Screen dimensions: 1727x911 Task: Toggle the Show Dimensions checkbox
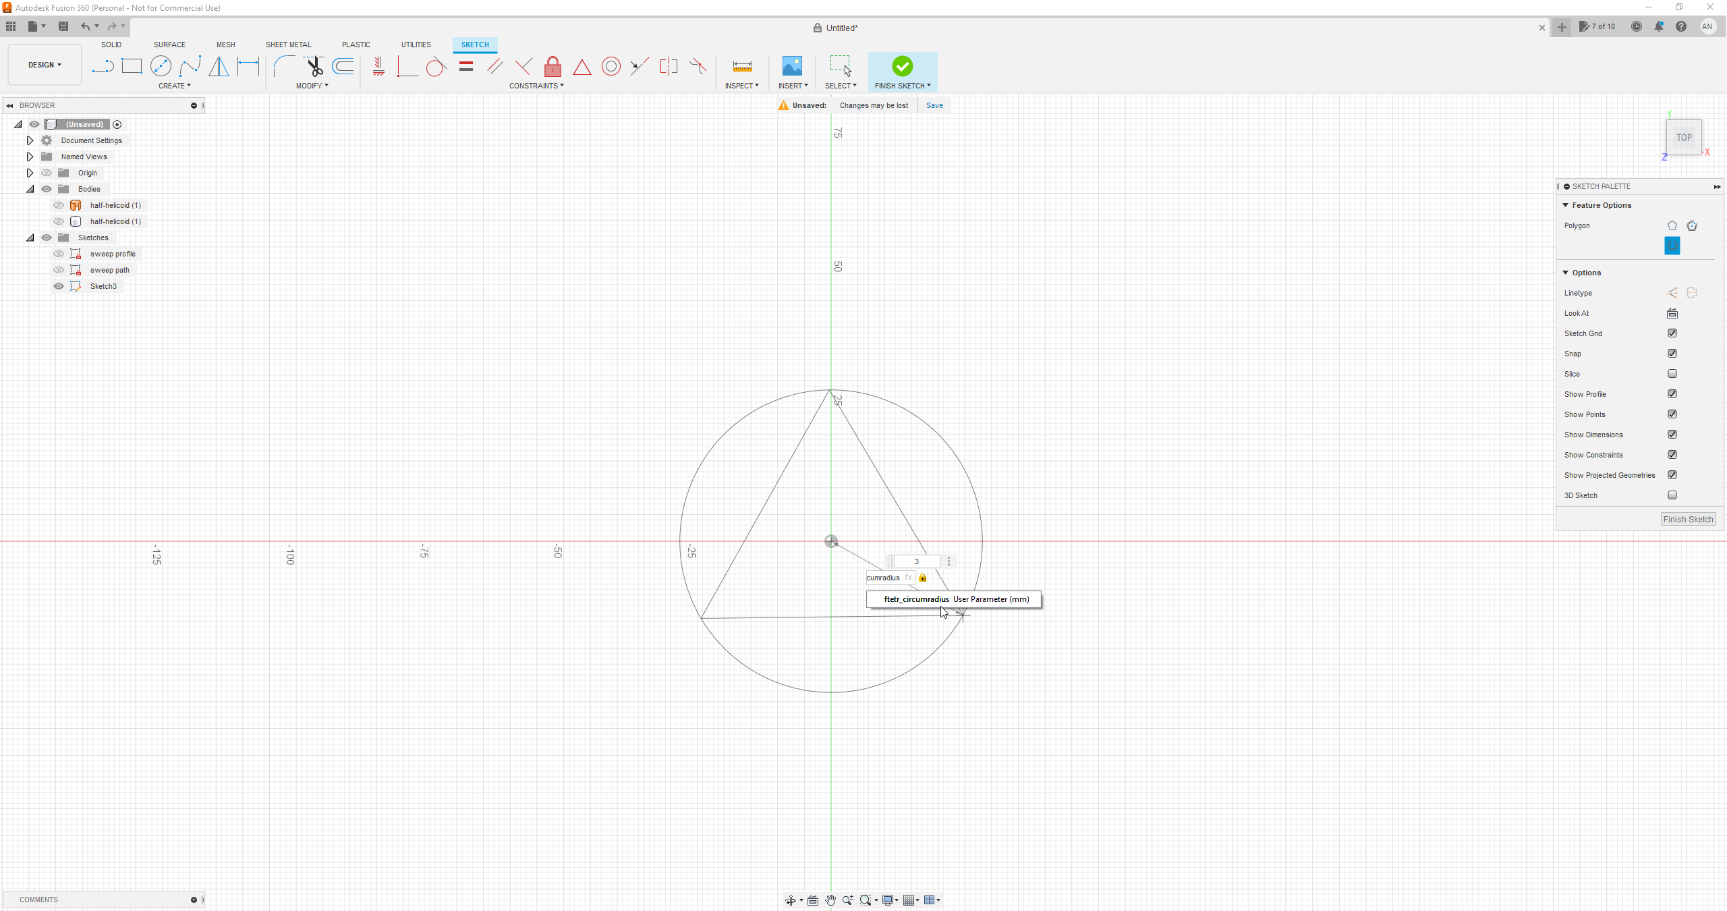click(1672, 435)
